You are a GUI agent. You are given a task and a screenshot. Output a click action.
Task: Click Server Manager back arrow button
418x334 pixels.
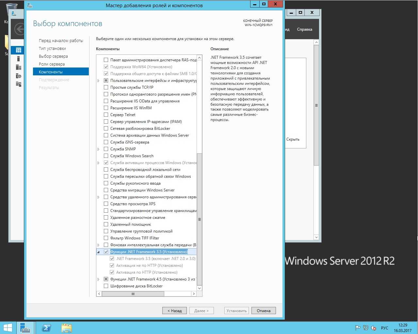(20, 29)
